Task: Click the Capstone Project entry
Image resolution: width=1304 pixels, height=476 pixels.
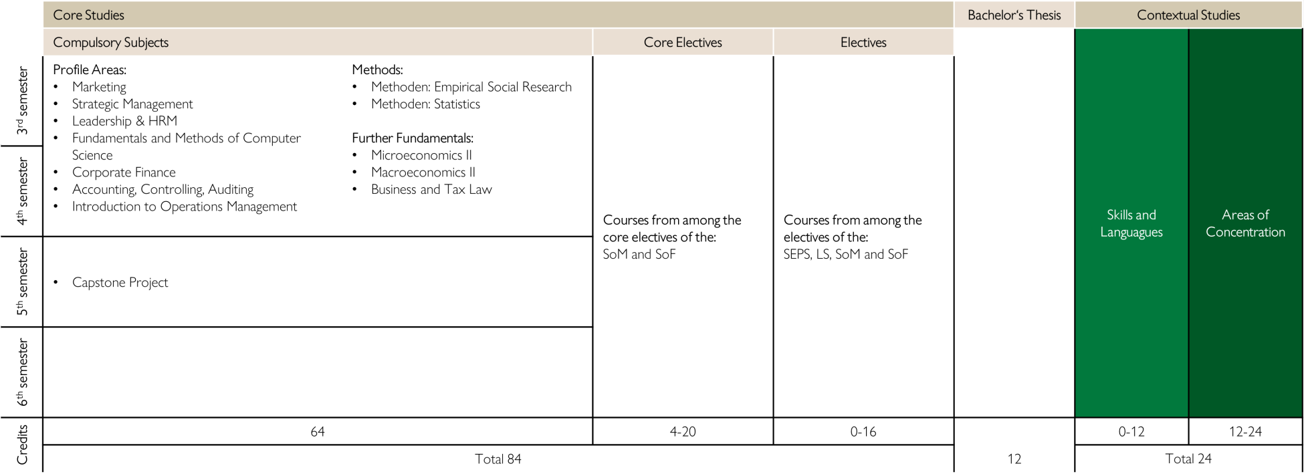Action: tap(120, 282)
